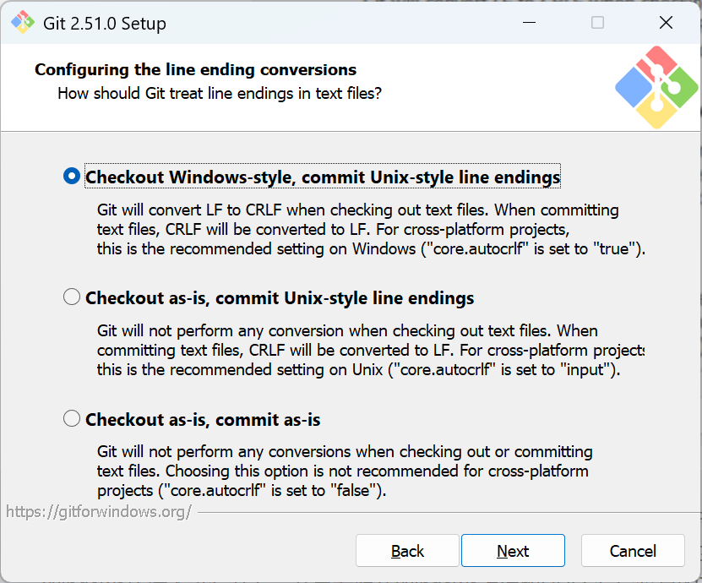
Task: Click description mentioning core.autocrlf set to "true"
Action: tap(371, 229)
